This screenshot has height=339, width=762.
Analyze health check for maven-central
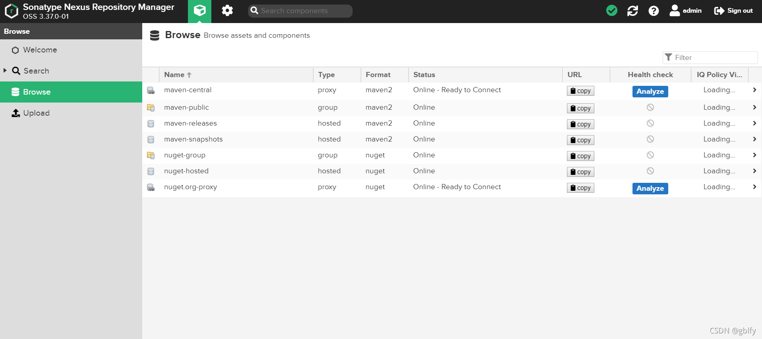pos(650,91)
